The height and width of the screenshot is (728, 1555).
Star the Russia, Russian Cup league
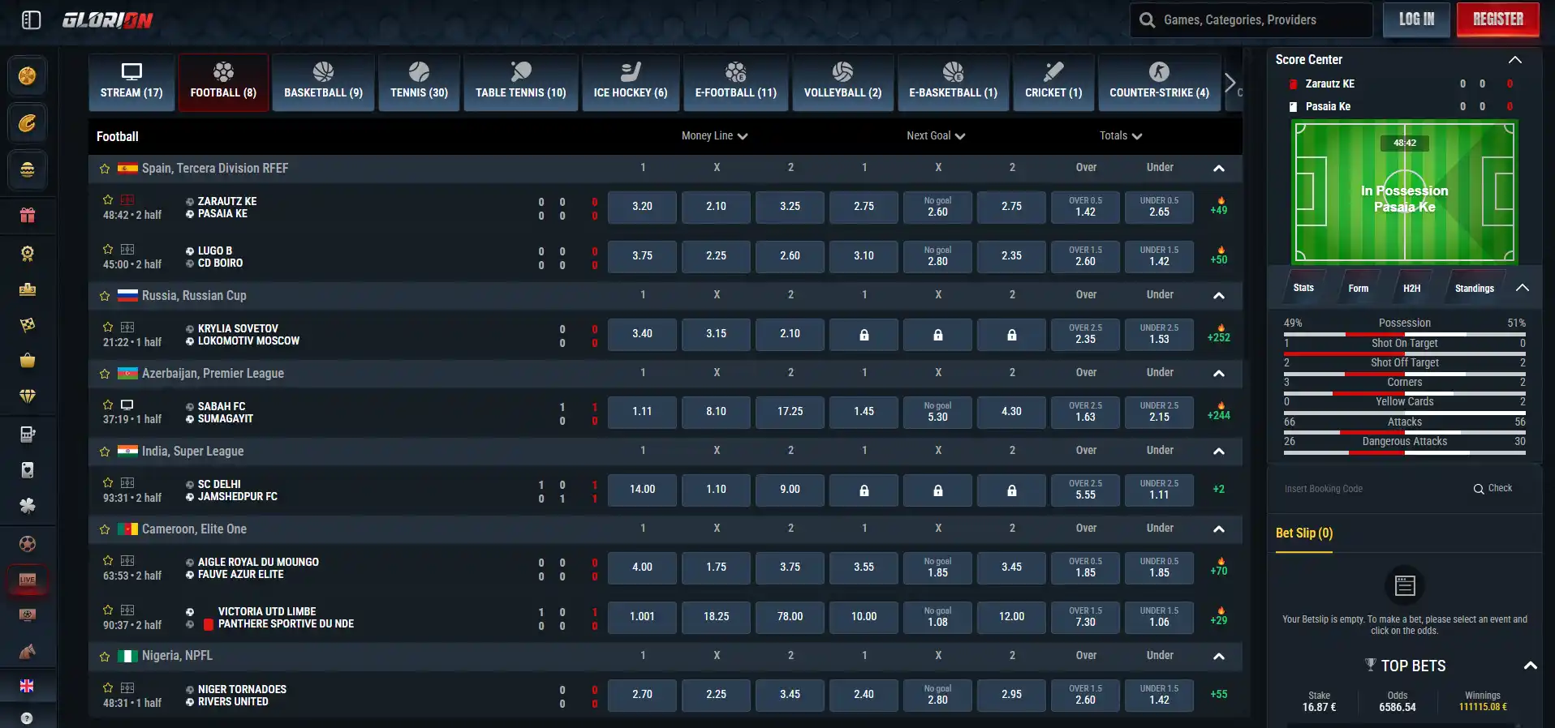pos(105,296)
